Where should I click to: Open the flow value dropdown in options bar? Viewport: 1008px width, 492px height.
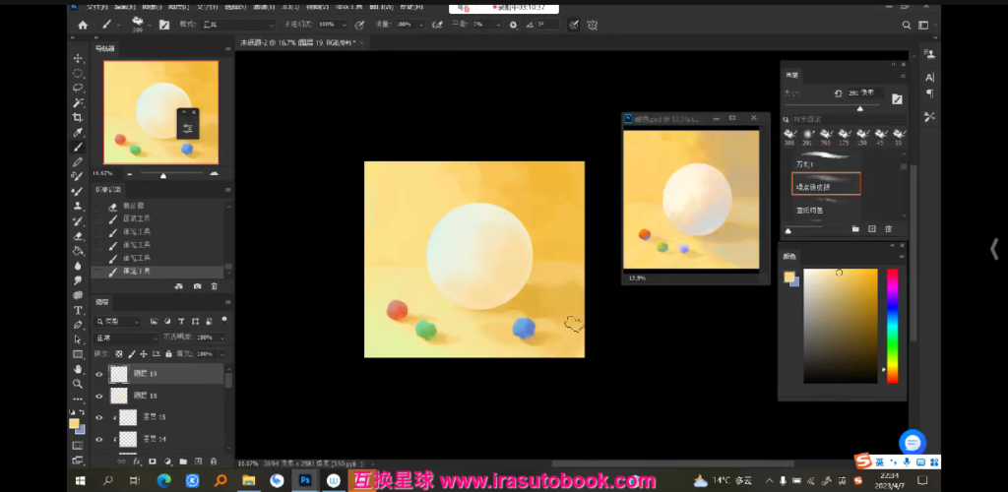click(421, 25)
